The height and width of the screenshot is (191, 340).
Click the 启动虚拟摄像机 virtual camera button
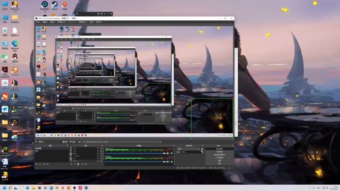pyautogui.click(x=219, y=154)
